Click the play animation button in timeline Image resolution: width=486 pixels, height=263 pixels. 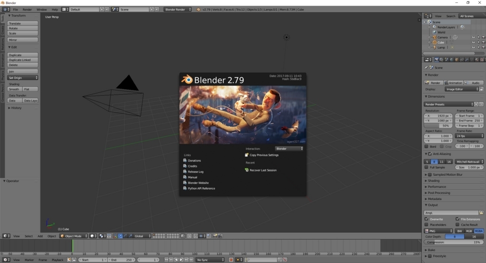point(181,260)
